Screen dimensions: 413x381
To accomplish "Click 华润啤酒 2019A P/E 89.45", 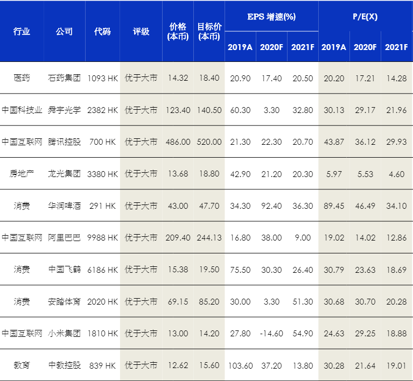I will pos(334,206).
